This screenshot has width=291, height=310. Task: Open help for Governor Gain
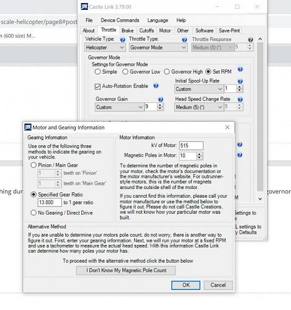tap(161, 99)
